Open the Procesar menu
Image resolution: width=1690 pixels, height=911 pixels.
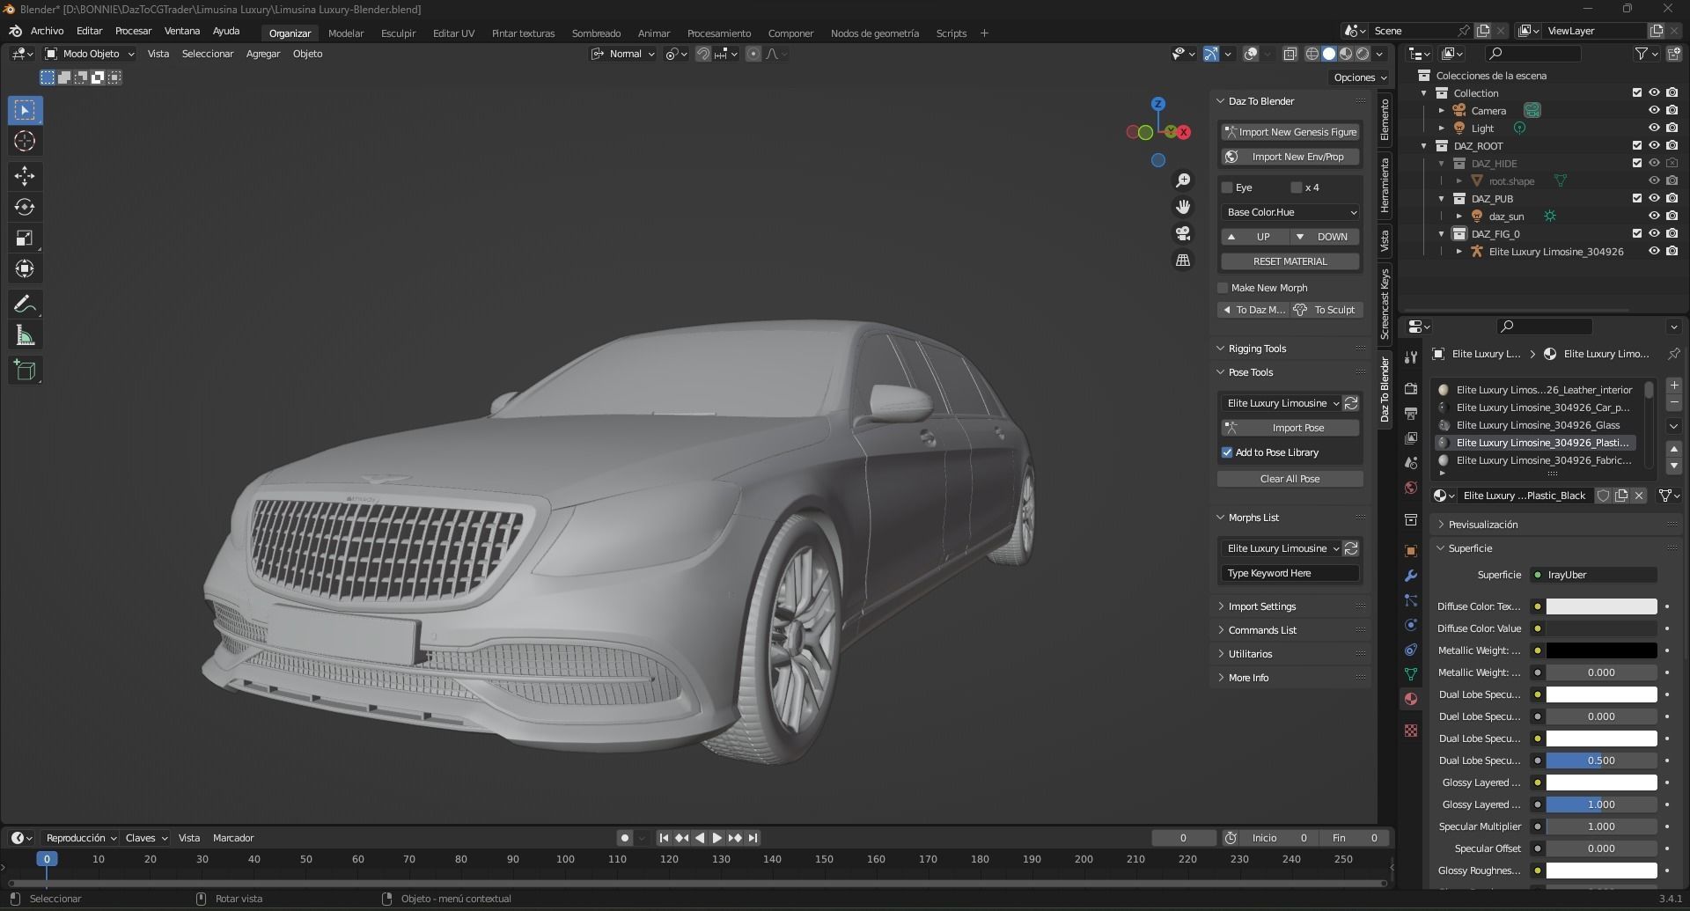(133, 31)
